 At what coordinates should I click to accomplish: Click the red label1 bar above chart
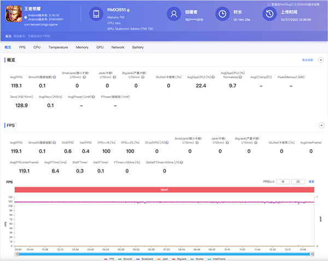[164, 189]
